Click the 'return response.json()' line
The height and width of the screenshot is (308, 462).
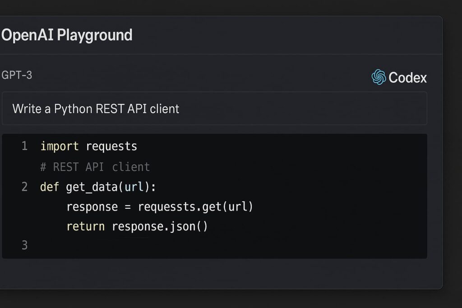tap(137, 226)
